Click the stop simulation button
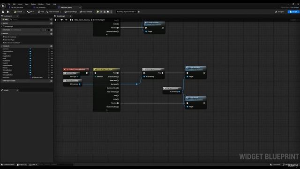This screenshot has width=300, height=169. coord(105,12)
